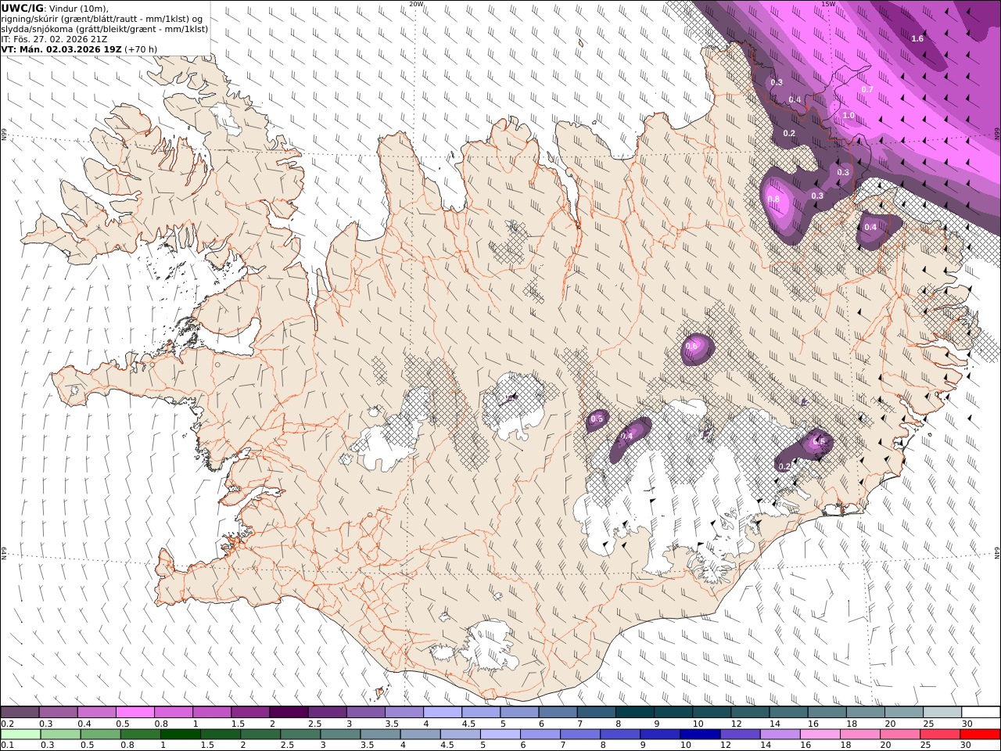Pick light pink lower legend swatch labeled 16

819,735
